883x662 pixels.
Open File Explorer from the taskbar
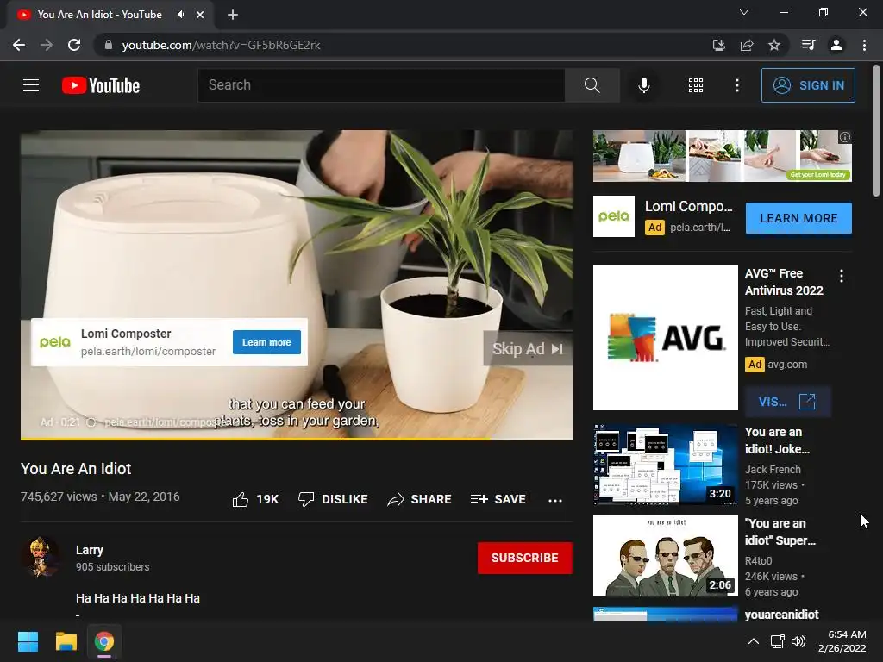(66, 641)
